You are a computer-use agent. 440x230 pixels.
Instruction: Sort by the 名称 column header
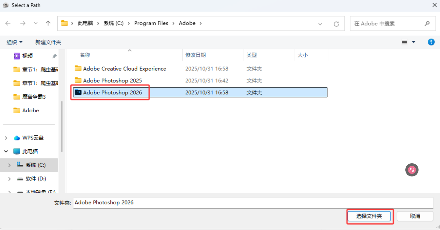(x=85, y=55)
